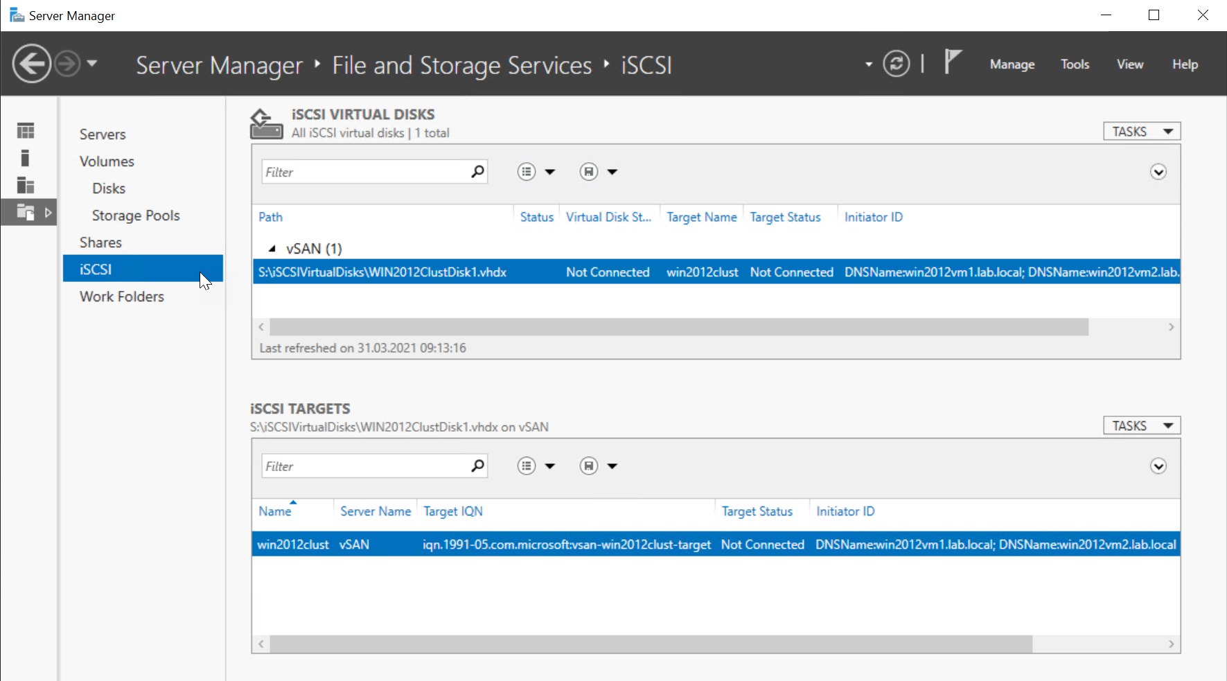This screenshot has width=1227, height=681.
Task: Open the Tools menu
Action: pos(1075,64)
